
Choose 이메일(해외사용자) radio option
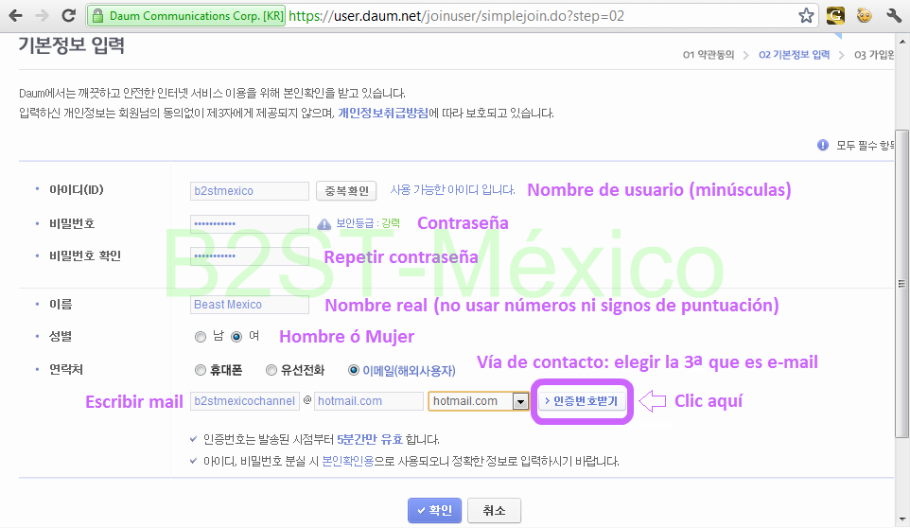[354, 370]
